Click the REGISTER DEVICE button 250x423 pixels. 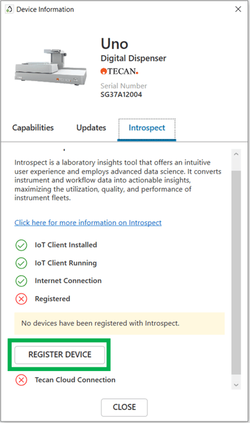pyautogui.click(x=59, y=355)
